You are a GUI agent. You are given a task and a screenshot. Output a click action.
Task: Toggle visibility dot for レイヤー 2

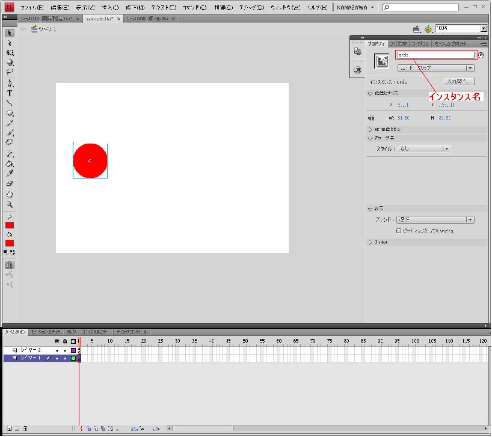pos(57,350)
